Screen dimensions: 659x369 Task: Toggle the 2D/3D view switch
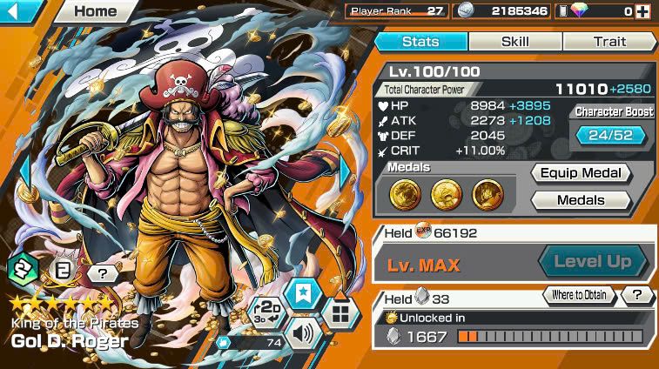(267, 312)
